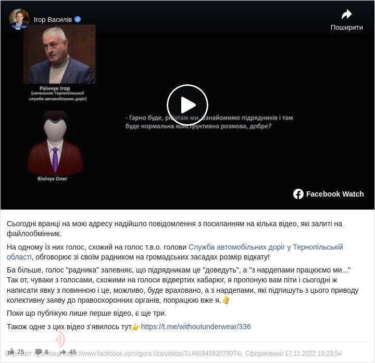Screen dimensions: 375x363
Task: Open Ігор Василів profile picture
Action: [x=19, y=19]
